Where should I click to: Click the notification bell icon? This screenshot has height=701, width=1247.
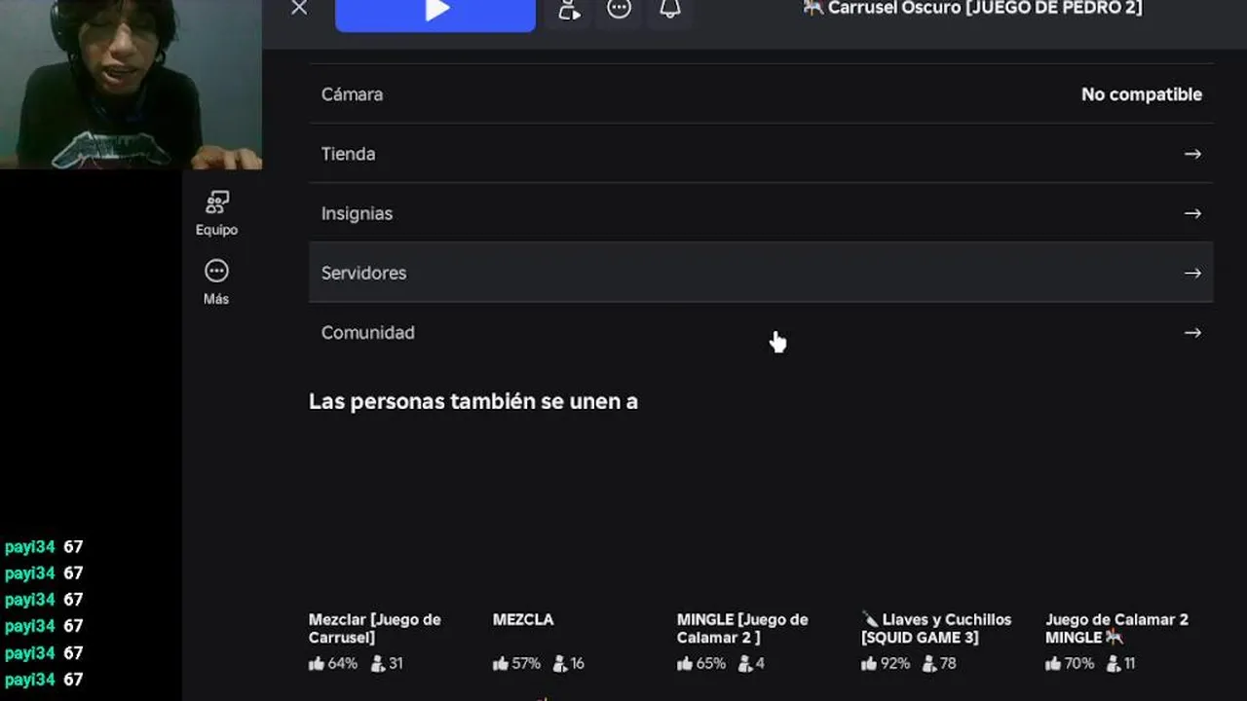pos(670,9)
